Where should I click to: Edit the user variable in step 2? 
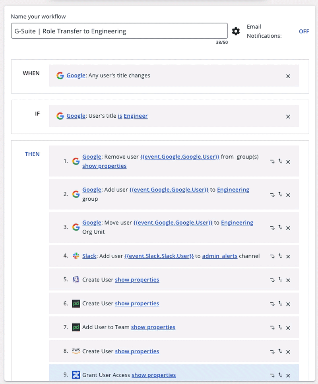pos(169,190)
